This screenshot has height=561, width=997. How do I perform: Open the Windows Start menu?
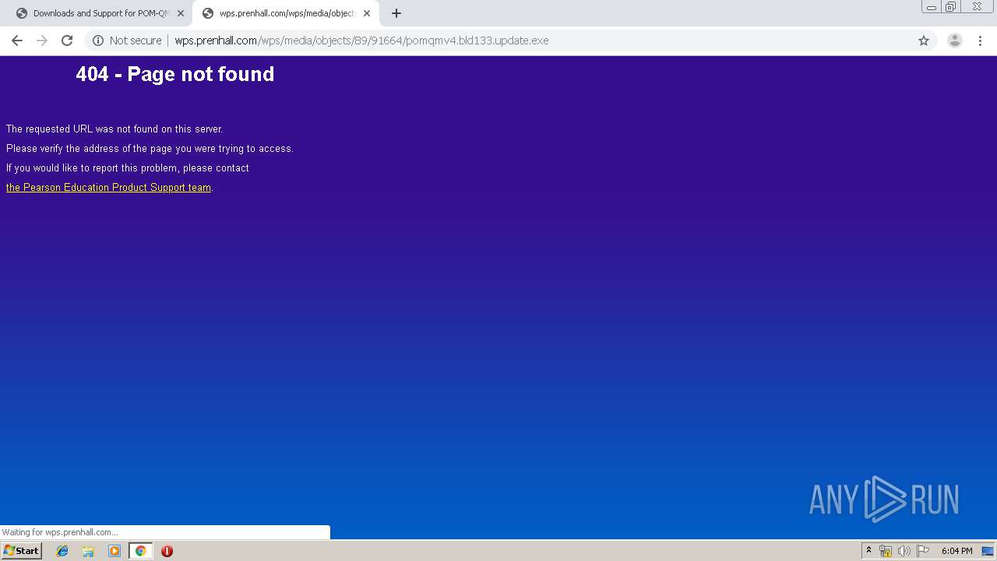click(21, 551)
